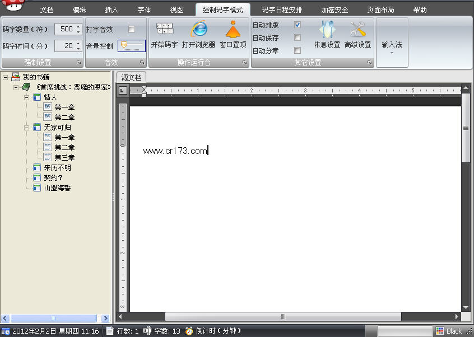Collapse the 情人 volume node
Viewport: 474px width, 337px height.
tap(26, 97)
